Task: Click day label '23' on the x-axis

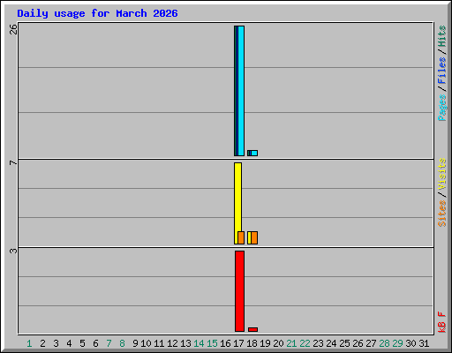Action: [318, 343]
